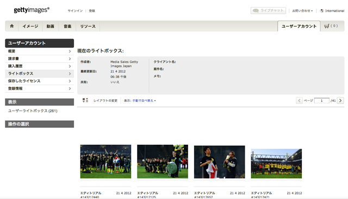Open the stadium team lineup thumbnail
This screenshot has width=348, height=199.
(276, 163)
